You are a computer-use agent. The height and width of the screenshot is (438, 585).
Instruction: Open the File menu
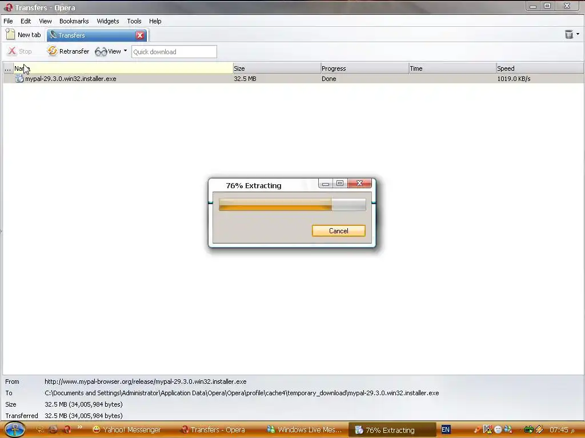tap(8, 21)
